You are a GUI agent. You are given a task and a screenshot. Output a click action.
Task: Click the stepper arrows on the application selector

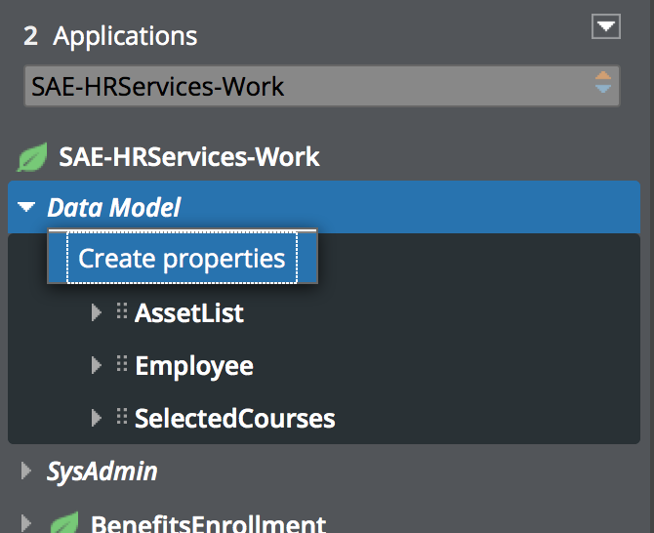pyautogui.click(x=603, y=82)
